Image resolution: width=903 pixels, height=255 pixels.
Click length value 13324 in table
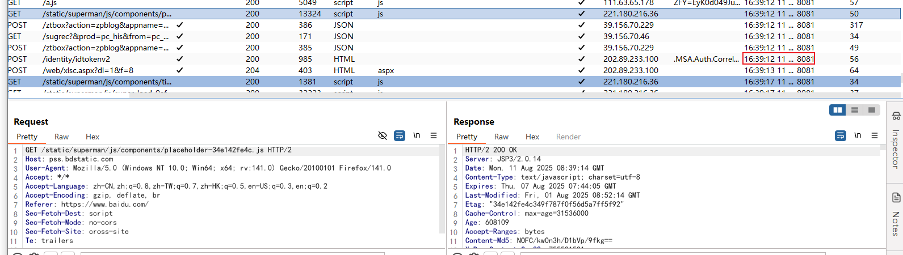click(310, 14)
